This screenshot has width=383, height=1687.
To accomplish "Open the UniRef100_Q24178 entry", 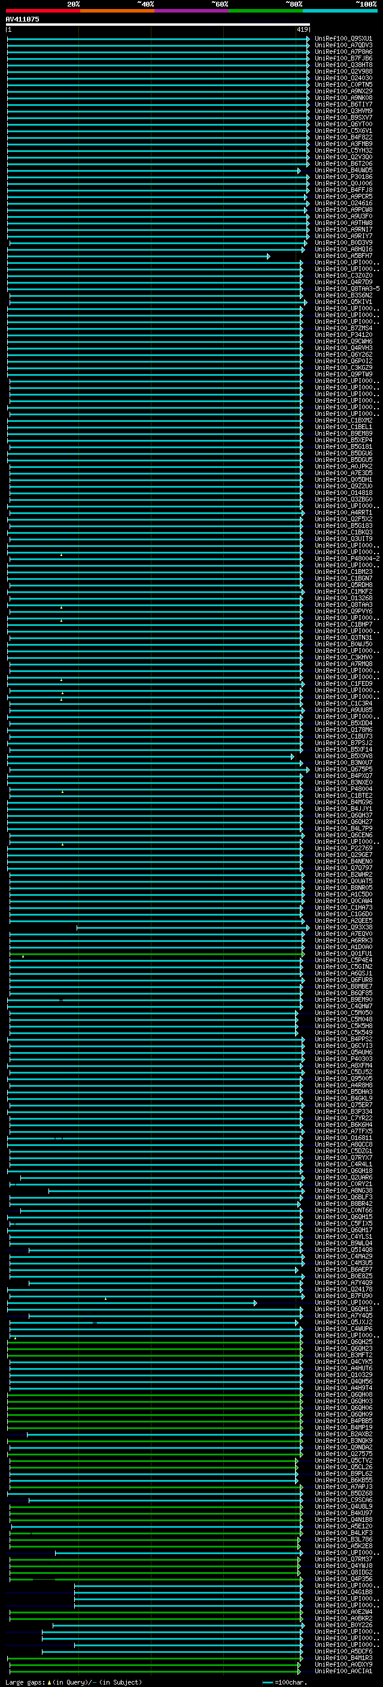I will tap(343, 1290).
